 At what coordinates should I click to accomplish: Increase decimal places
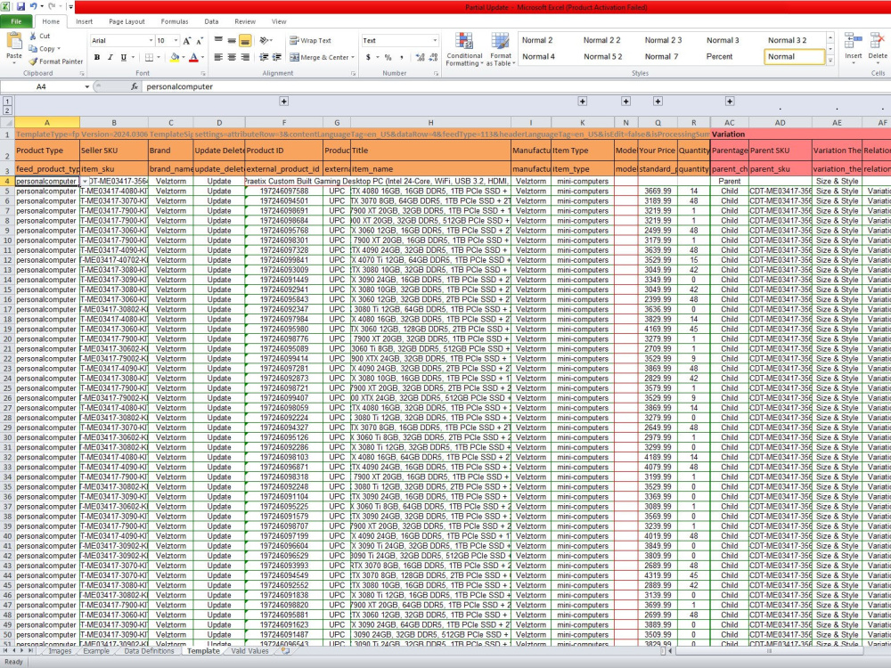[420, 57]
